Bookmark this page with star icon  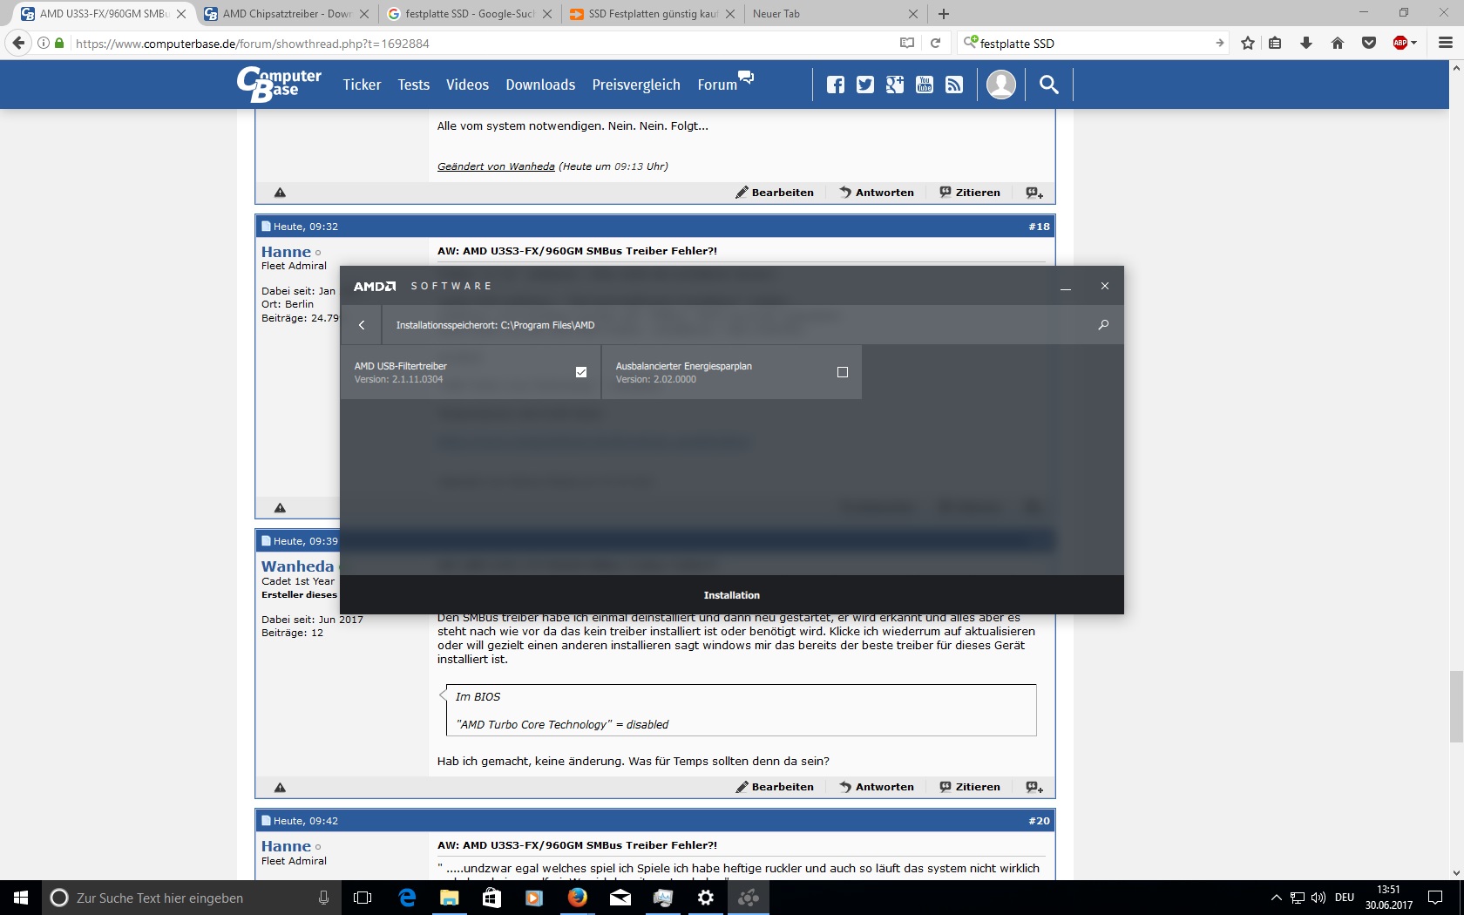(1248, 43)
